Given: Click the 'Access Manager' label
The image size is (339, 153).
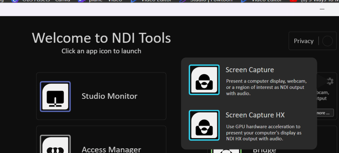Looking at the screenshot, I should pyautogui.click(x=111, y=149).
